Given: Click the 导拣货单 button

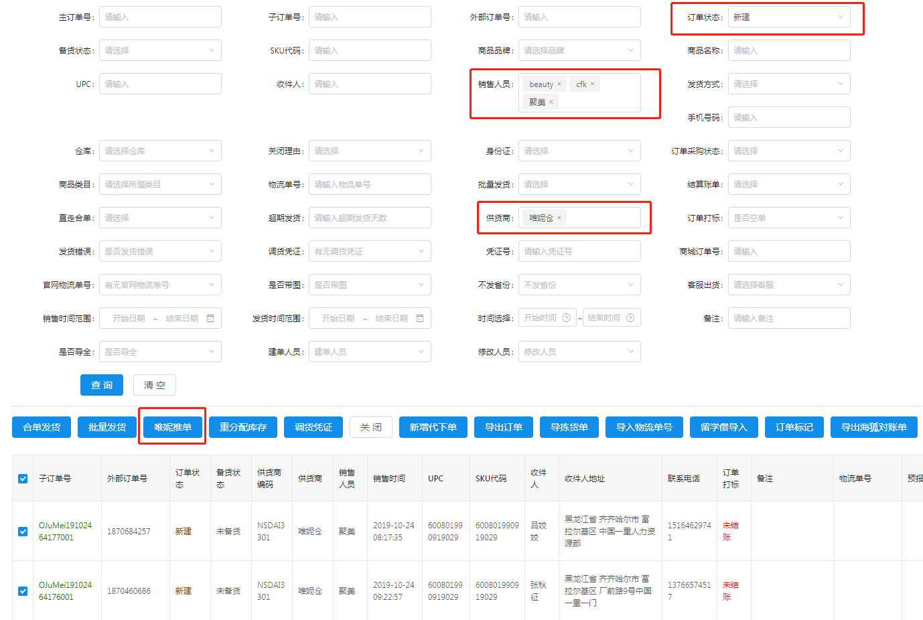Looking at the screenshot, I should point(569,427).
